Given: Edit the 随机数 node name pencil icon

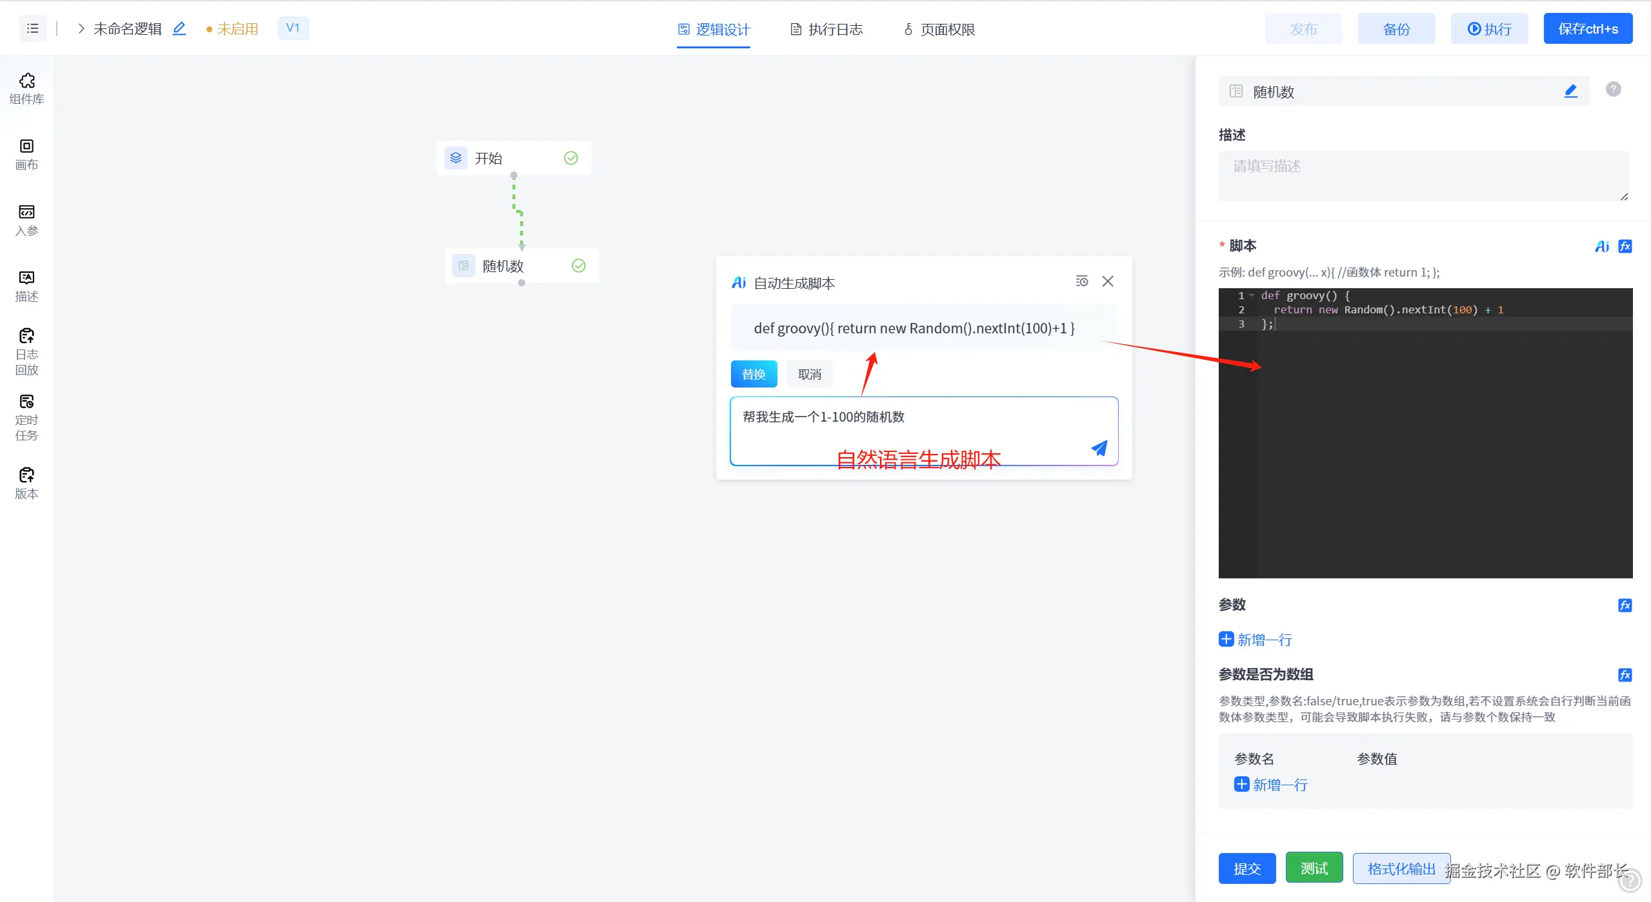Looking at the screenshot, I should pos(1570,92).
